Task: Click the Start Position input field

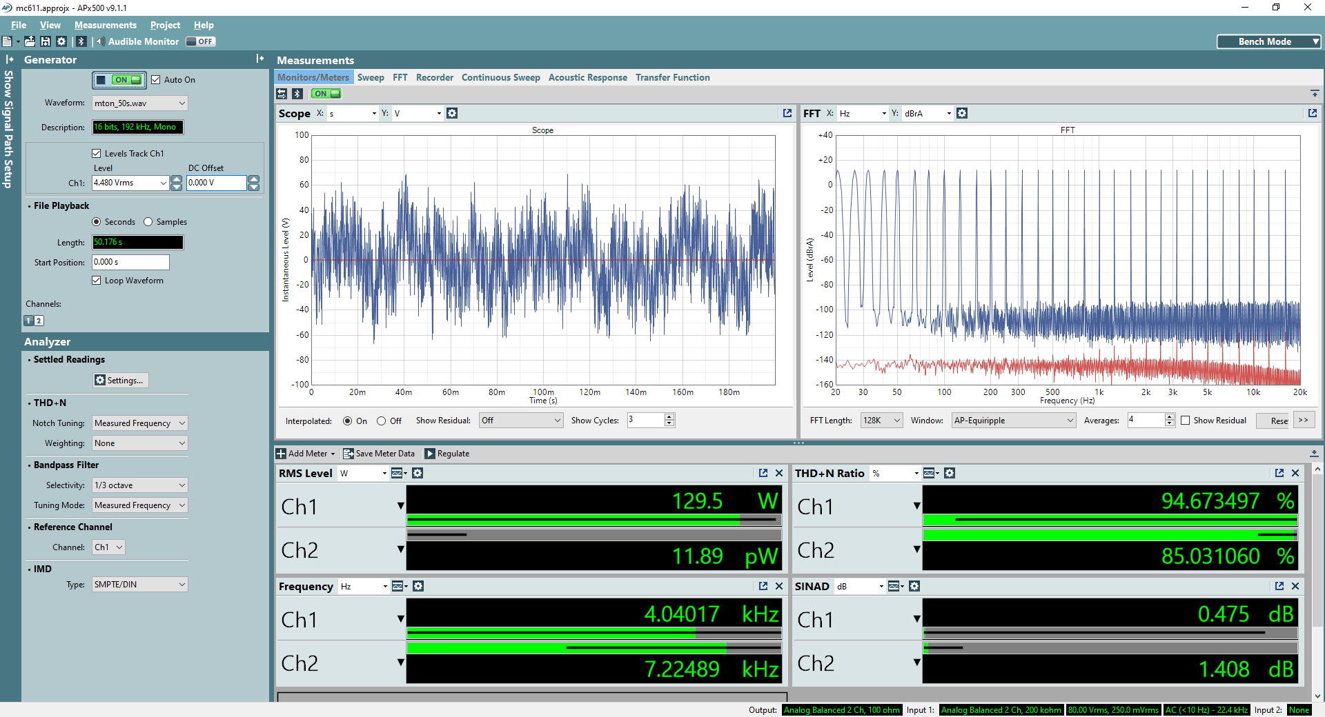Action: click(130, 262)
